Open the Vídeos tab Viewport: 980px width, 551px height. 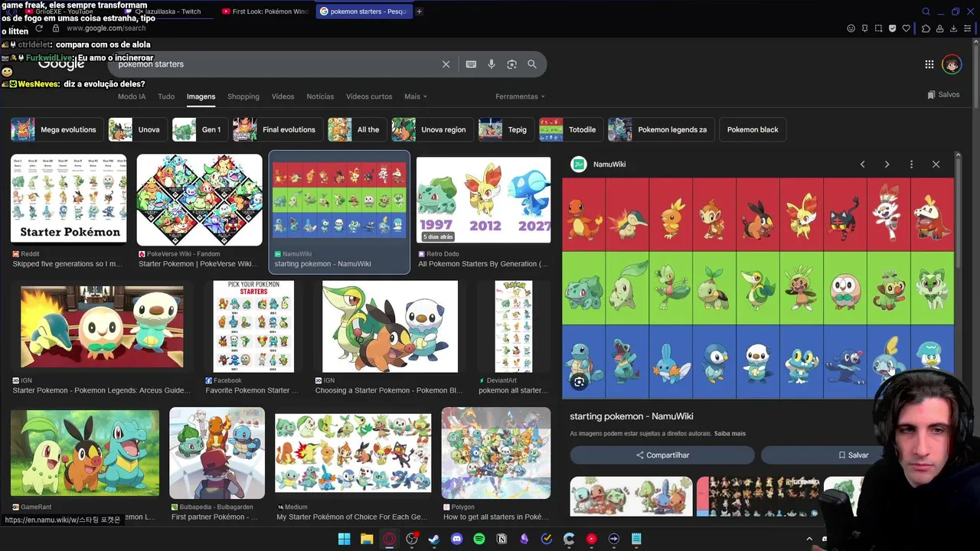[x=283, y=96]
